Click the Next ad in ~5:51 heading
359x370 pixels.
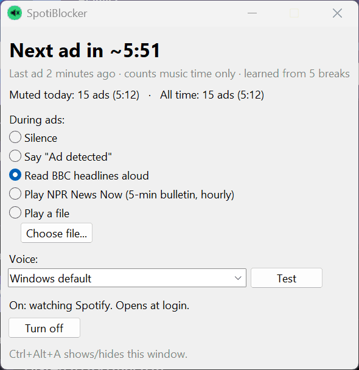tap(85, 51)
